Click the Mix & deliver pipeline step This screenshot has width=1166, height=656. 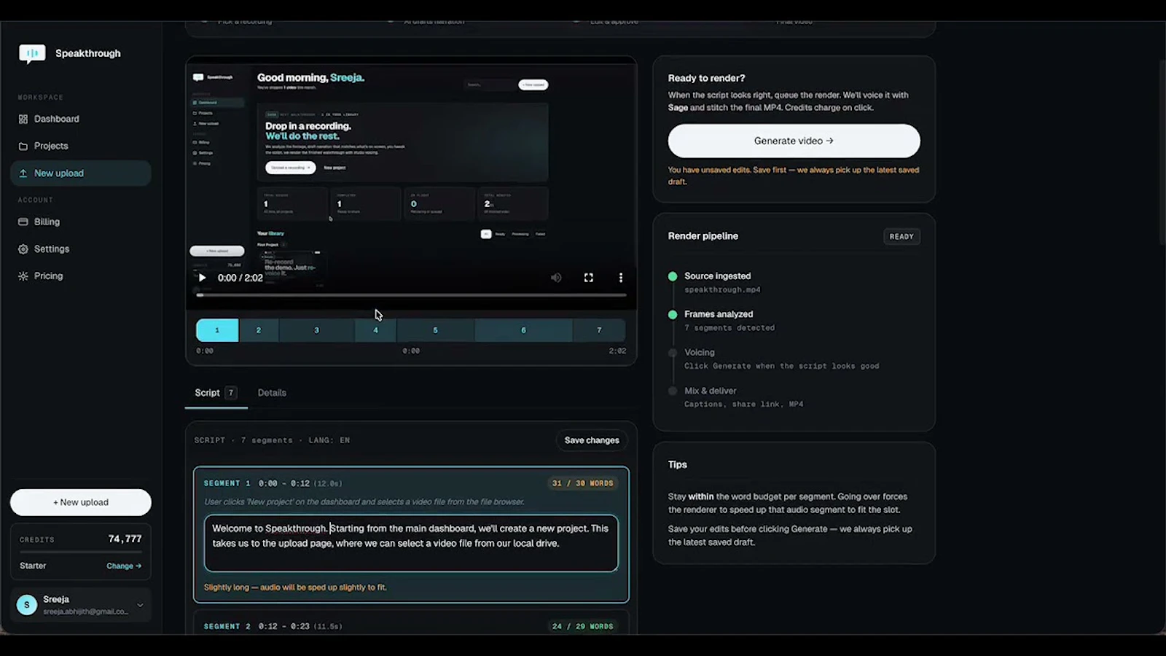point(794,397)
